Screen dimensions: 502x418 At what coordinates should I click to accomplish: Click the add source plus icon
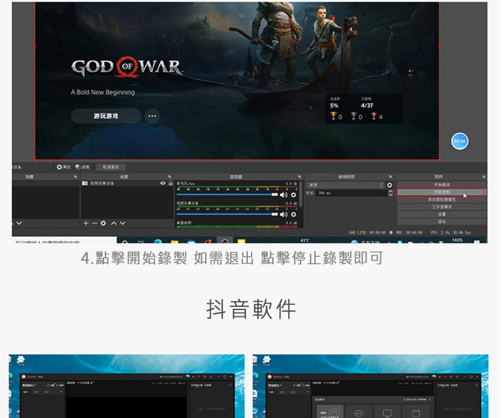[85, 223]
